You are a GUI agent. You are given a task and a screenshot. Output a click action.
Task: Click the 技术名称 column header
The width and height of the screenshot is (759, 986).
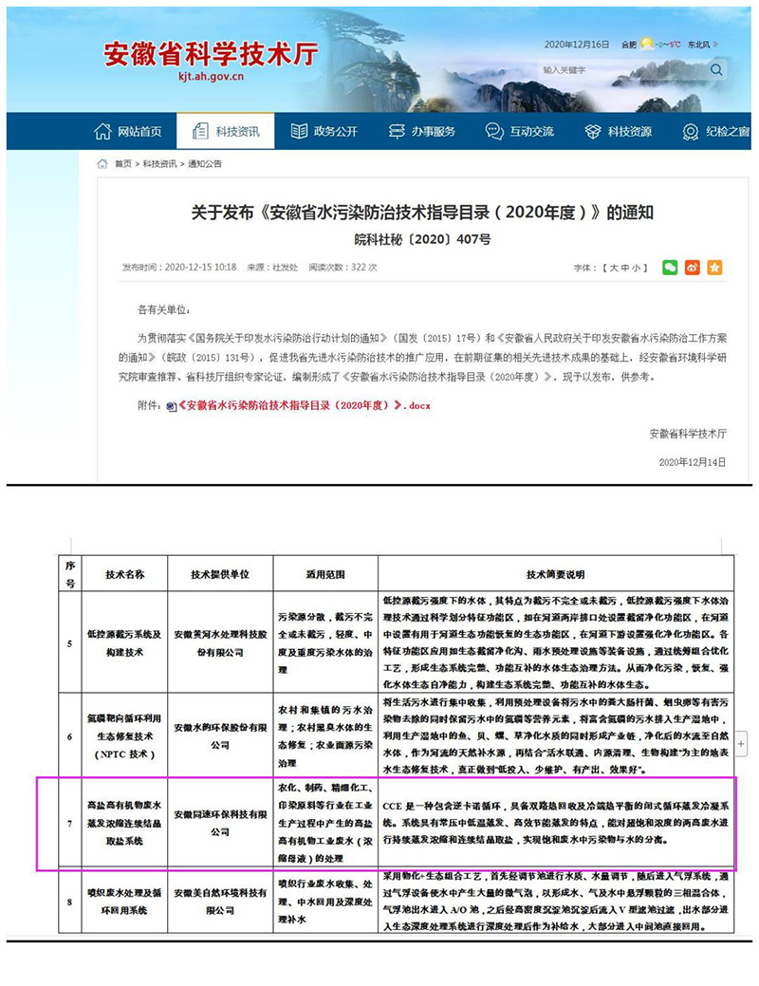(x=124, y=574)
